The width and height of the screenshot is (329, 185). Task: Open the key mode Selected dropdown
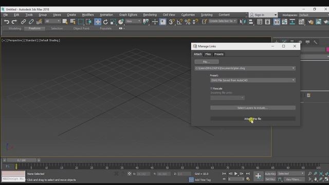[291, 174]
